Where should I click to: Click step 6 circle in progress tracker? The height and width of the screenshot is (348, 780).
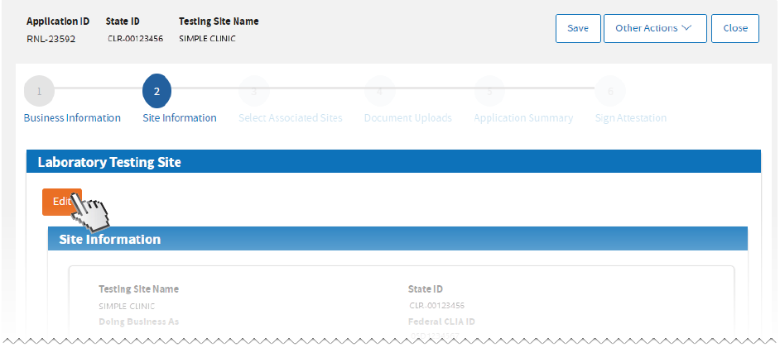[610, 91]
